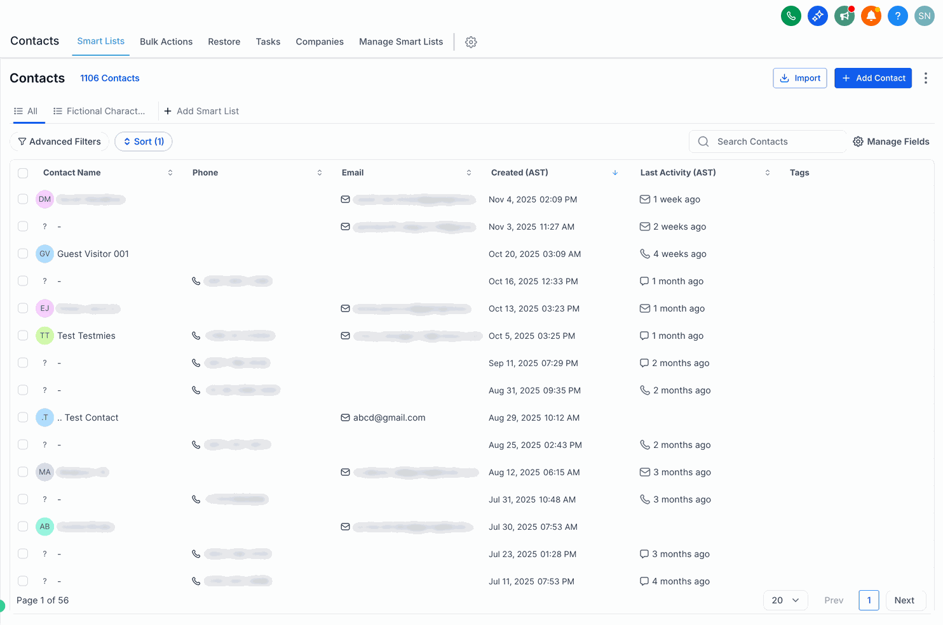The height and width of the screenshot is (625, 943).
Task: Open the Bulk Actions tab
Action: 166,42
